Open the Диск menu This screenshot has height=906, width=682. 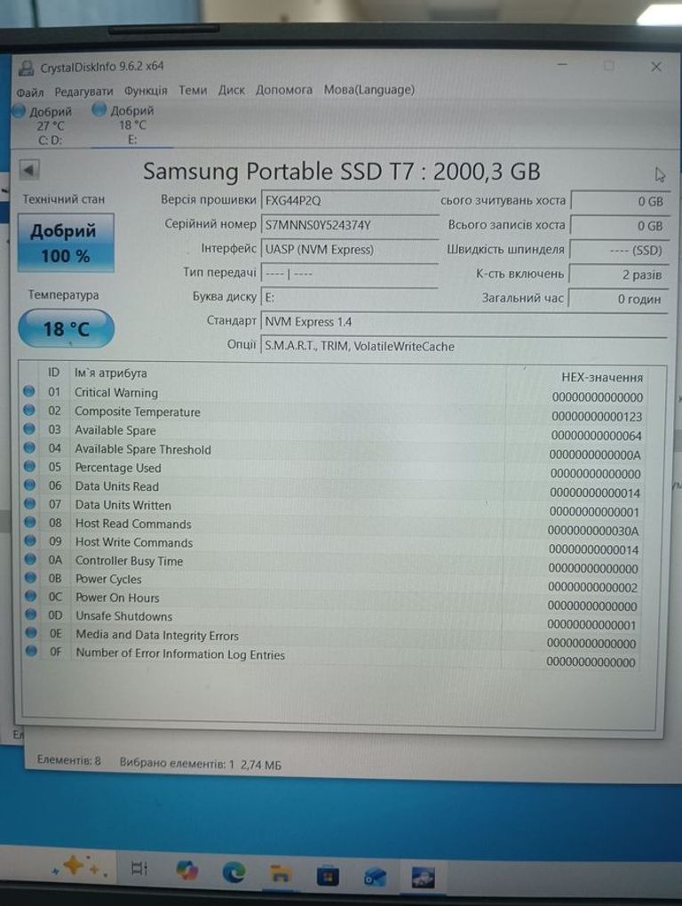232,90
